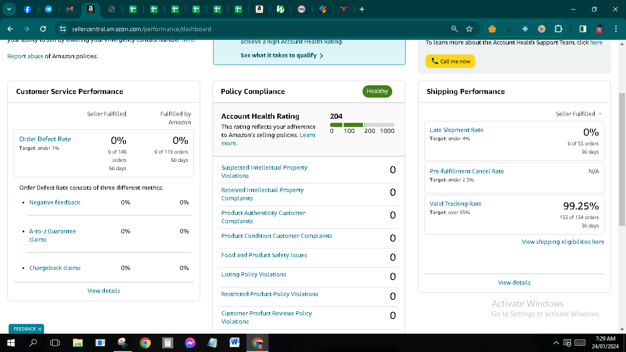Viewport: 626px width, 352px height.
Task: Open the Chrome profile avatar
Action: point(599,29)
